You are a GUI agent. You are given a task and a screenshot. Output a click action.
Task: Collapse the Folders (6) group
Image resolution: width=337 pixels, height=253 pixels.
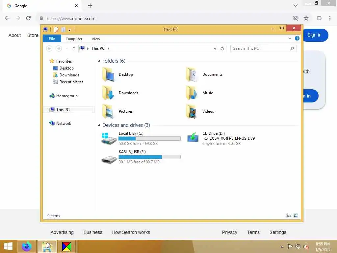(99, 61)
